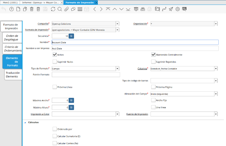Click into the Nombre text field
This screenshot has height=146, width=226.
[x=135, y=42]
